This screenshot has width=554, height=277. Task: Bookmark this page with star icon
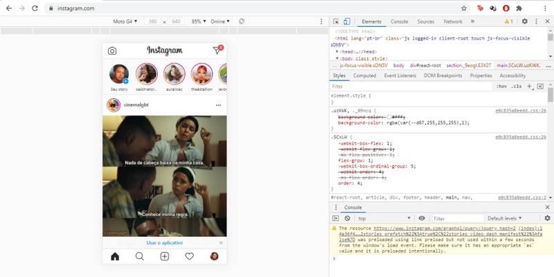pos(464,8)
